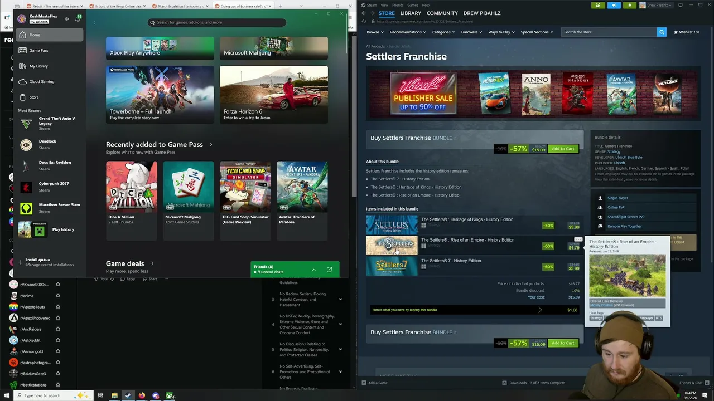The height and width of the screenshot is (401, 714).
Task: Favorite r/anime in the Reddit sidebar
Action: coord(57,296)
